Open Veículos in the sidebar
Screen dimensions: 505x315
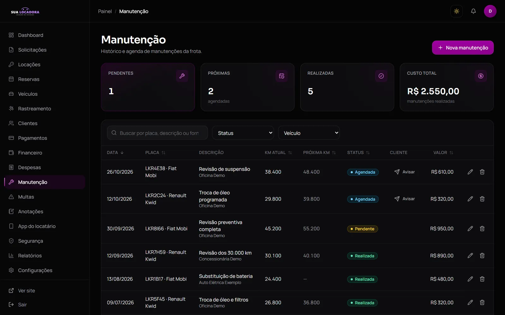[x=45, y=94]
